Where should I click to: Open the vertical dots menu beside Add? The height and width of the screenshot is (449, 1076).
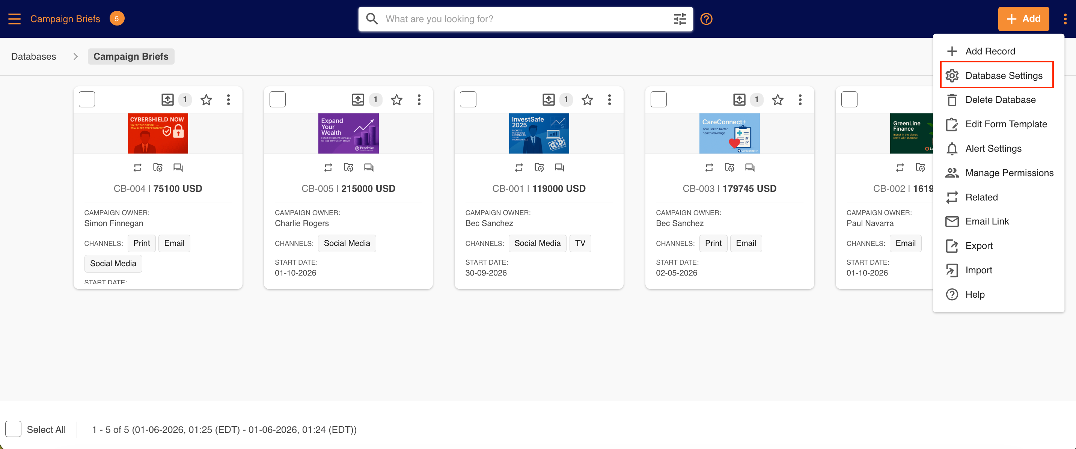(1065, 19)
